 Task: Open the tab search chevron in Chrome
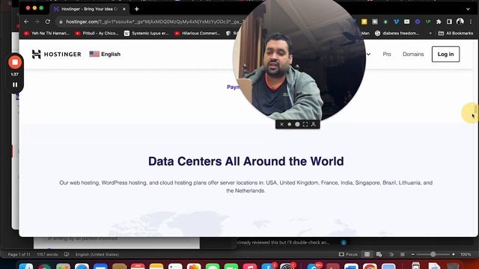pyautogui.click(x=468, y=9)
